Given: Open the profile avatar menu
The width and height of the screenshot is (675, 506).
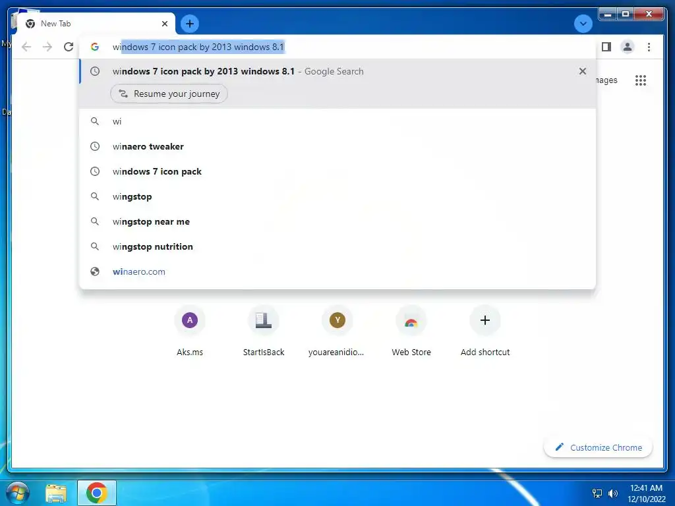Looking at the screenshot, I should click(628, 47).
